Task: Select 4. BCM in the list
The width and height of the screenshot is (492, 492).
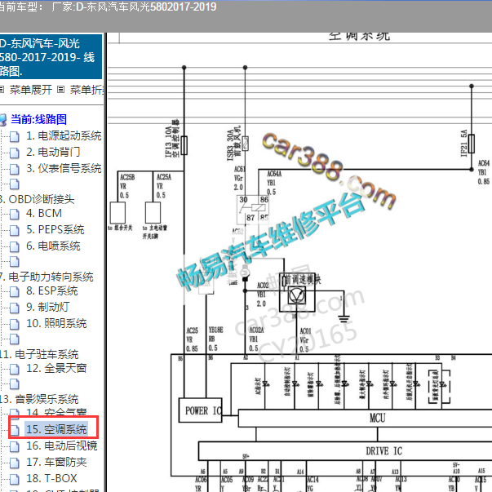Action: click(x=44, y=214)
